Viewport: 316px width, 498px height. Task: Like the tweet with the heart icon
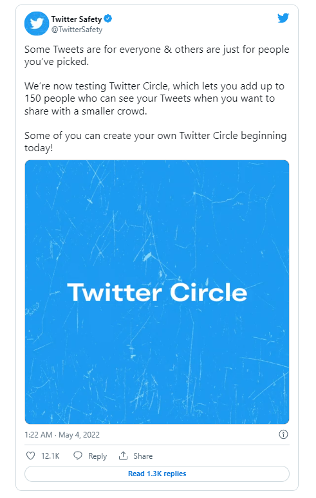[x=30, y=456]
